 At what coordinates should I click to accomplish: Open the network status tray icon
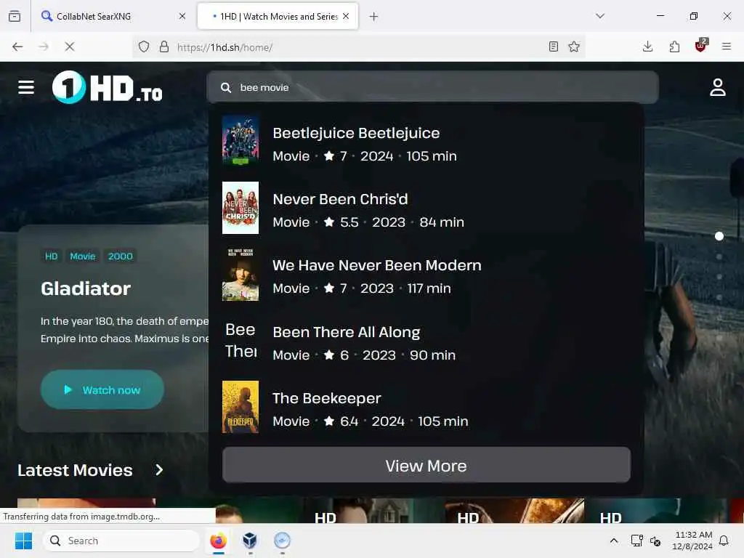click(636, 541)
